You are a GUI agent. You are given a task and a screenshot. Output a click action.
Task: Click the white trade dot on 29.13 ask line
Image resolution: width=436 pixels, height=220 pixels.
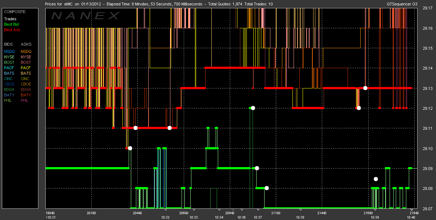(x=365, y=88)
